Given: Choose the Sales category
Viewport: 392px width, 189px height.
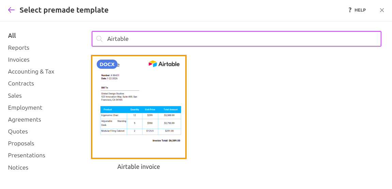Looking at the screenshot, I should tap(15, 96).
